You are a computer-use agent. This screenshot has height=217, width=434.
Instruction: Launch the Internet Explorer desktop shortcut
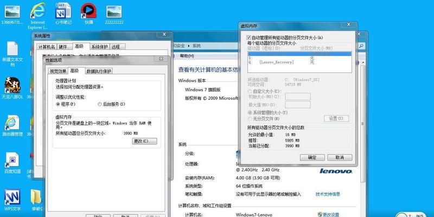point(38,11)
